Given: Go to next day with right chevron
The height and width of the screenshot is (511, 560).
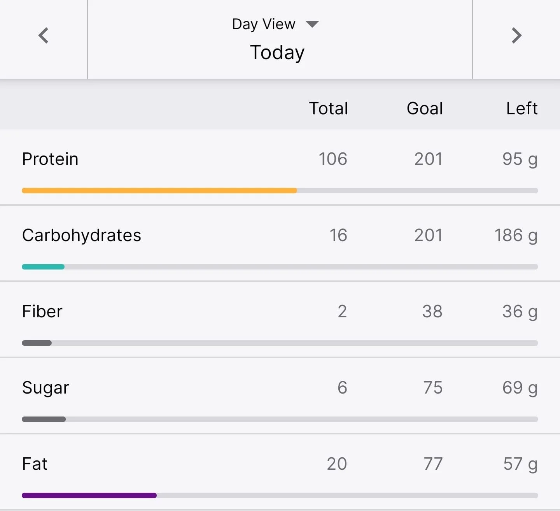Looking at the screenshot, I should click(x=516, y=35).
